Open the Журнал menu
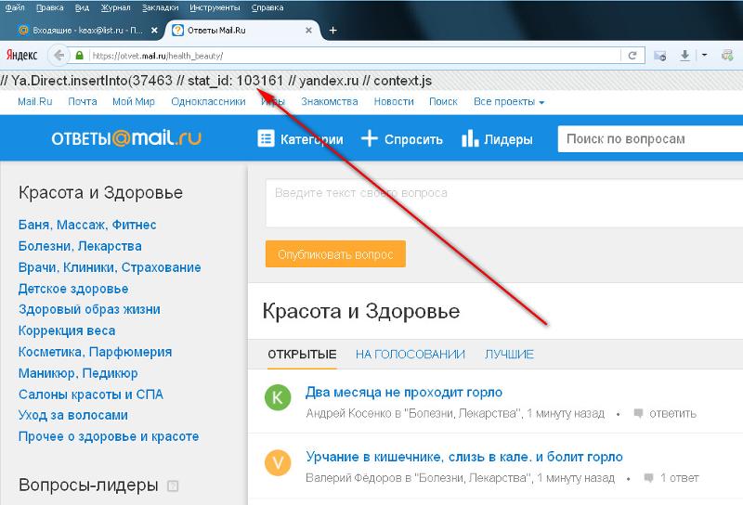This screenshot has width=743, height=505. pos(115,7)
